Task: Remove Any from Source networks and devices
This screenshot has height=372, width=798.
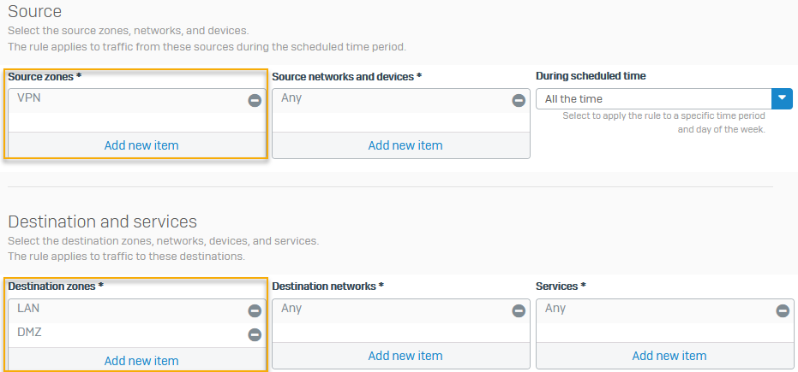Action: pyautogui.click(x=519, y=101)
